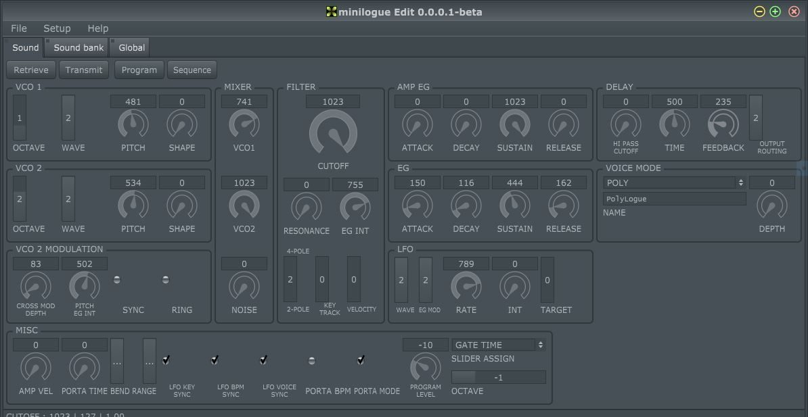The image size is (808, 417).
Task: Click the Sequence button
Action: coord(192,69)
